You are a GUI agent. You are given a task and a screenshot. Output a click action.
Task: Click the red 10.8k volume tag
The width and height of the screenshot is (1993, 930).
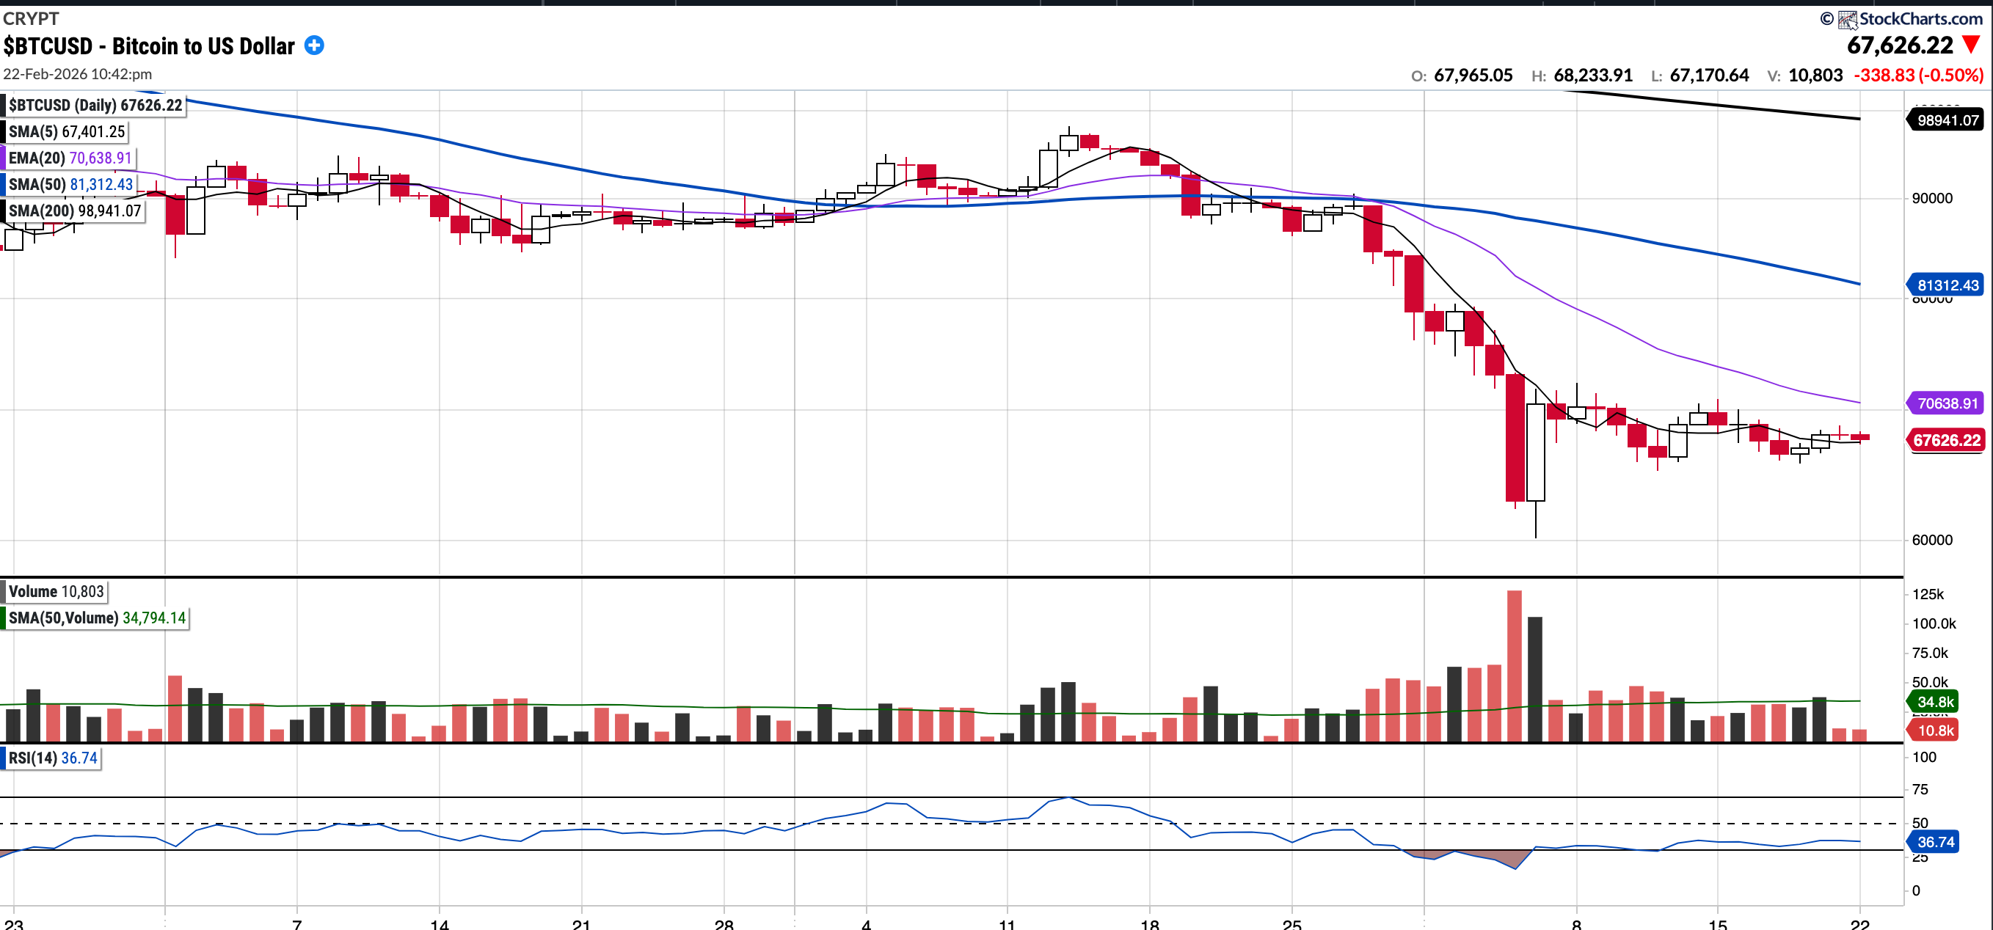pyautogui.click(x=1934, y=731)
